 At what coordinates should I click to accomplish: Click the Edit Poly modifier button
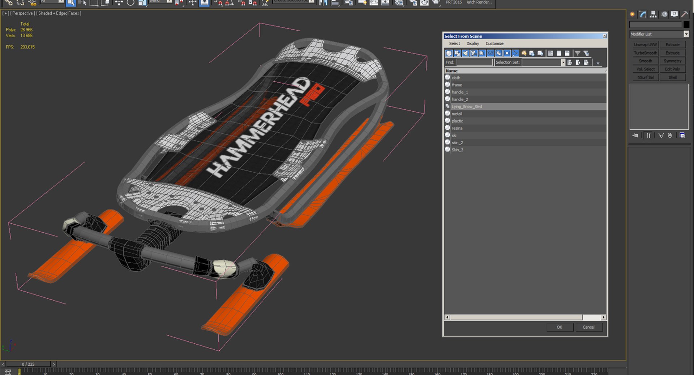point(672,69)
